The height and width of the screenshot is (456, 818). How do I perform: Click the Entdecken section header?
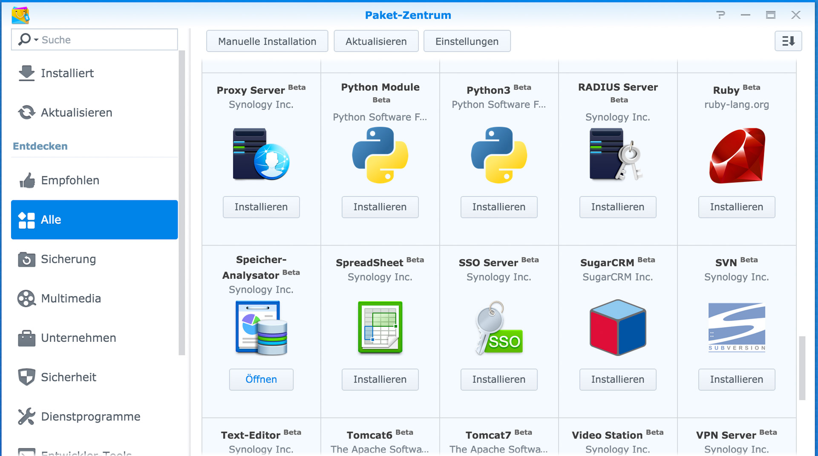pos(40,146)
